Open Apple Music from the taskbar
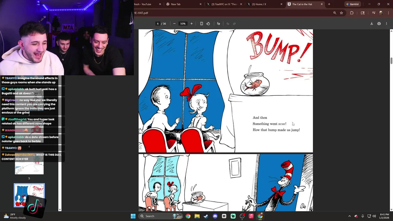 tap(251, 216)
